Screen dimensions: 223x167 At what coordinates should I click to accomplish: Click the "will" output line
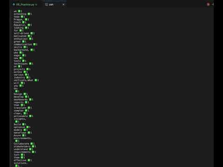[x=19, y=83]
